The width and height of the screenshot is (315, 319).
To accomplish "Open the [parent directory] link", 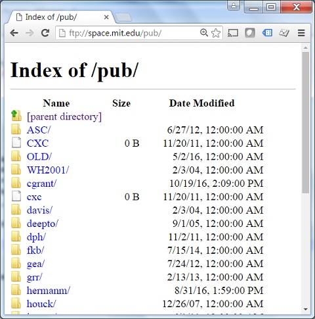I will point(64,116).
